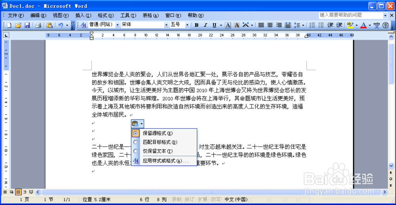Viewport: 396px width, 205px height.
Task: Expand the font name dropdown 宋体
Action: [x=166, y=25]
